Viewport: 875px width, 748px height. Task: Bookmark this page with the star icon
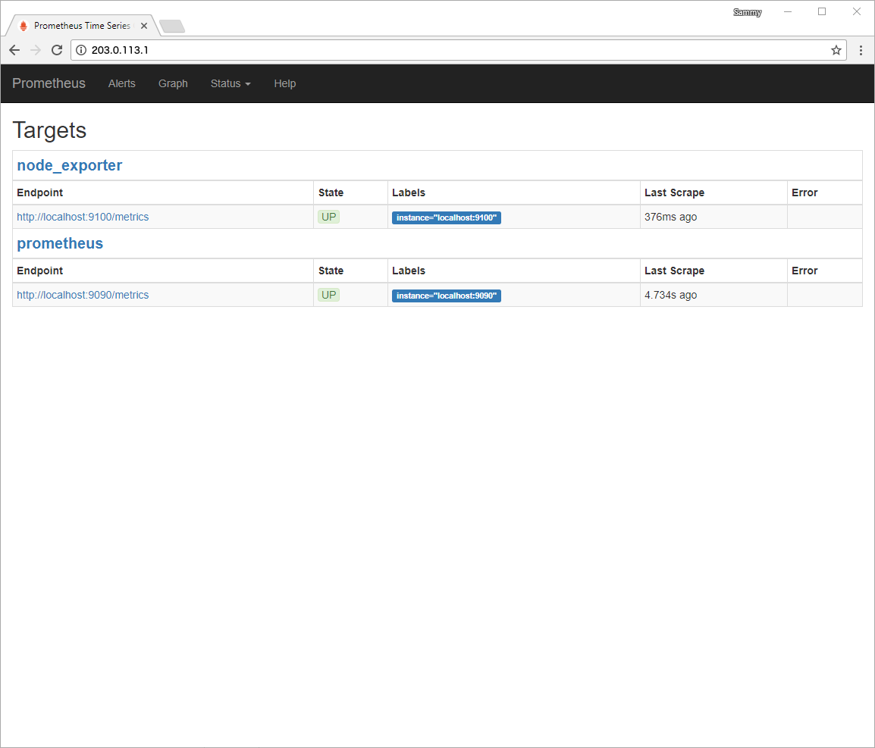836,50
